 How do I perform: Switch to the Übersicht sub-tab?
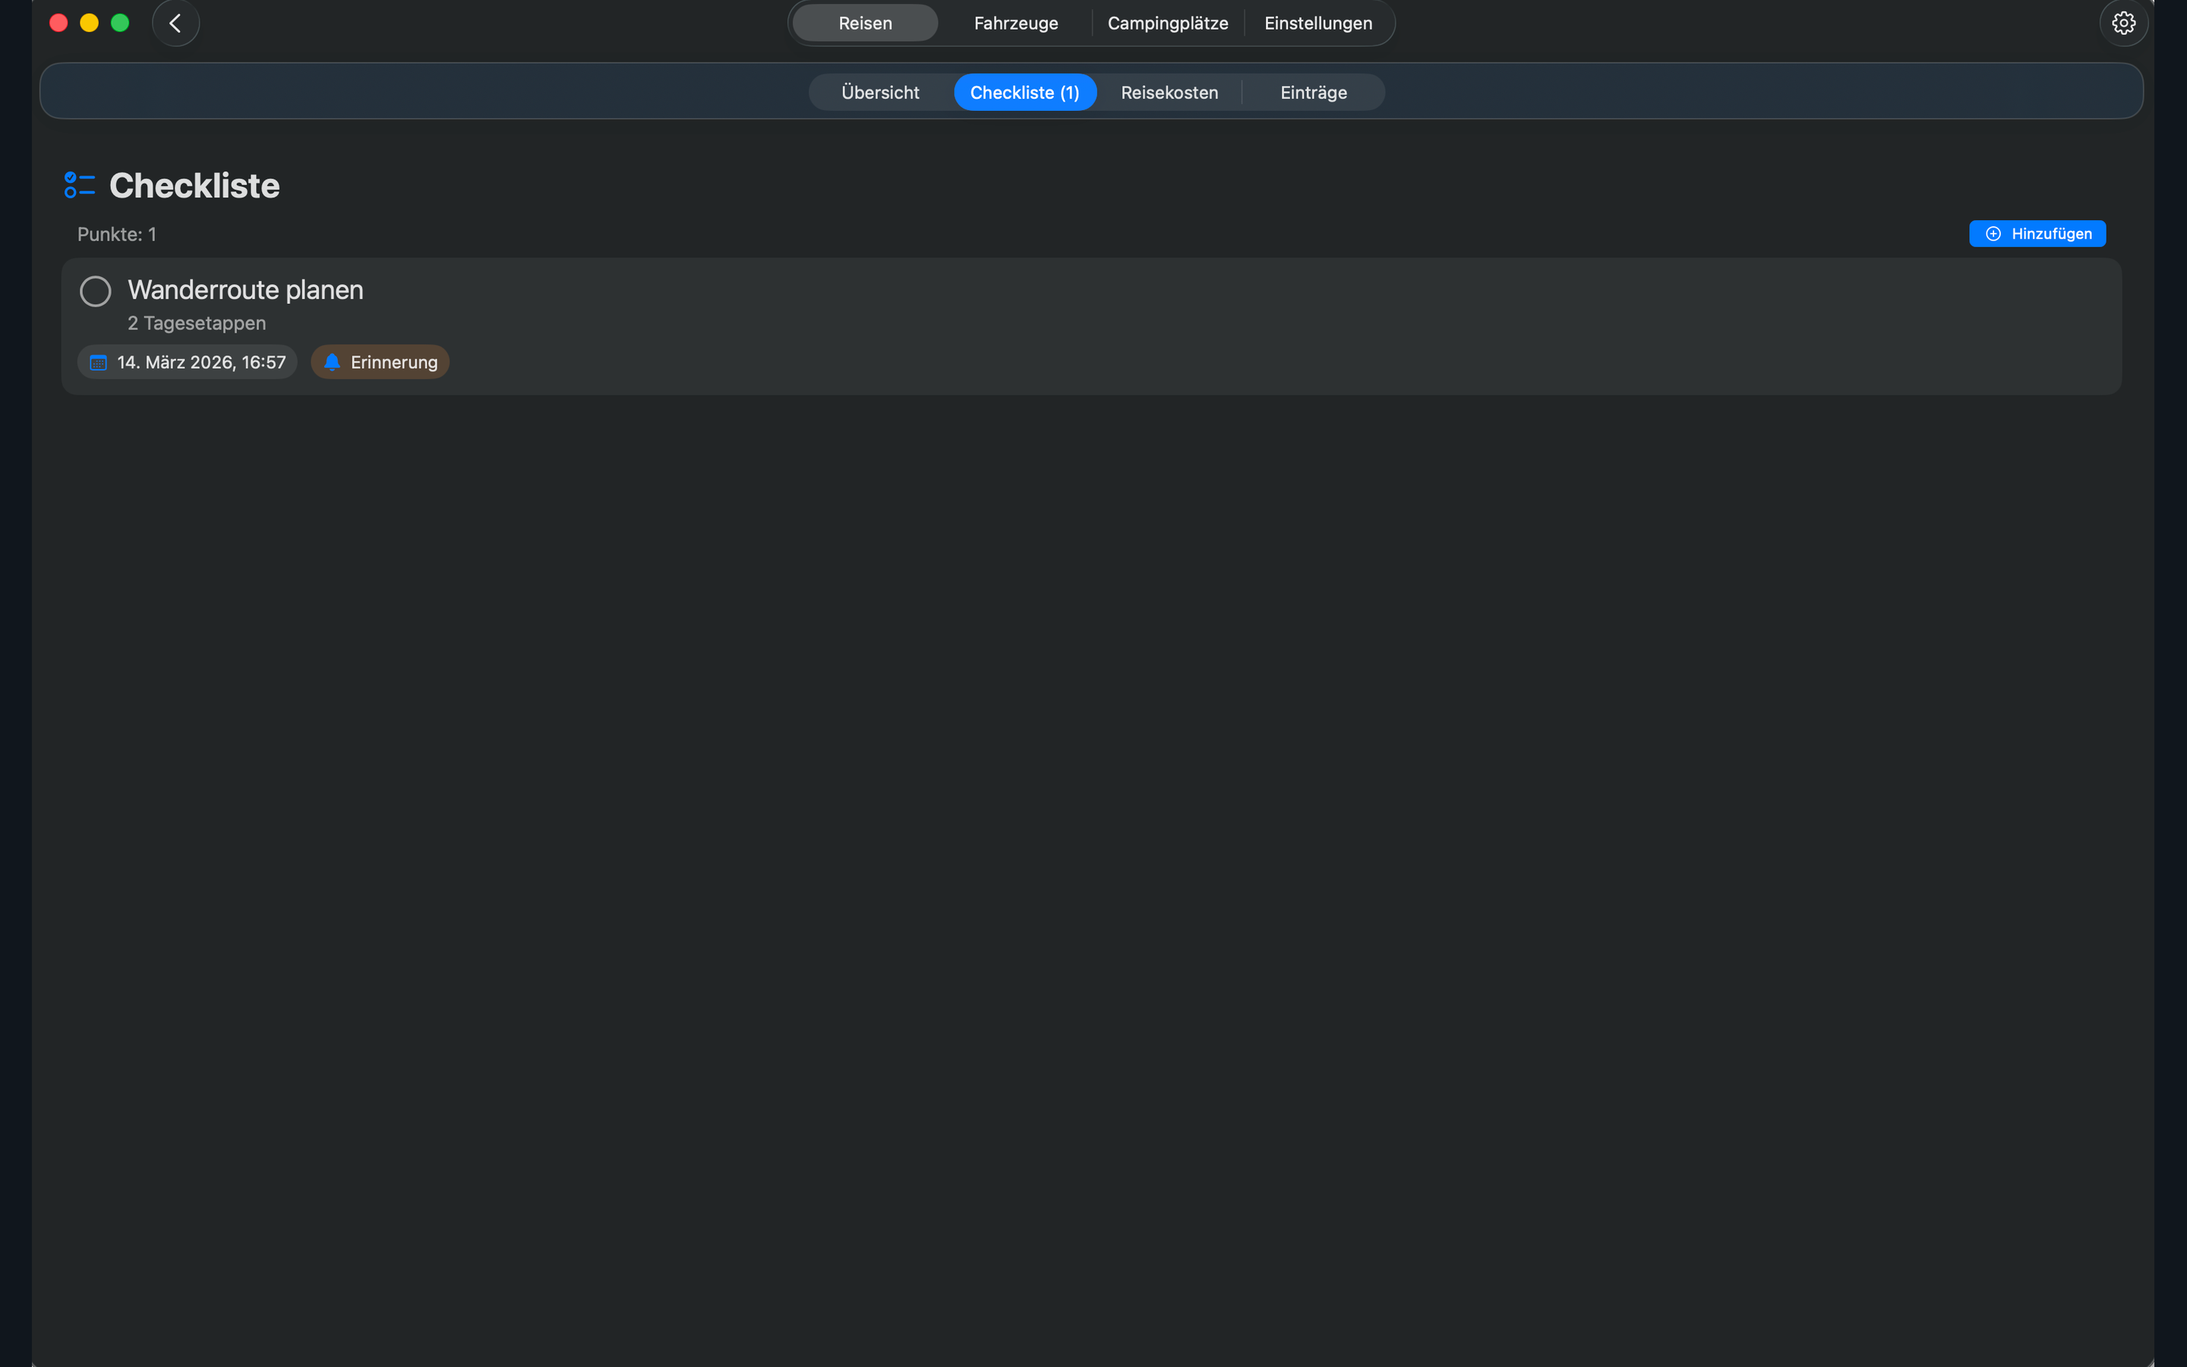pyautogui.click(x=880, y=92)
